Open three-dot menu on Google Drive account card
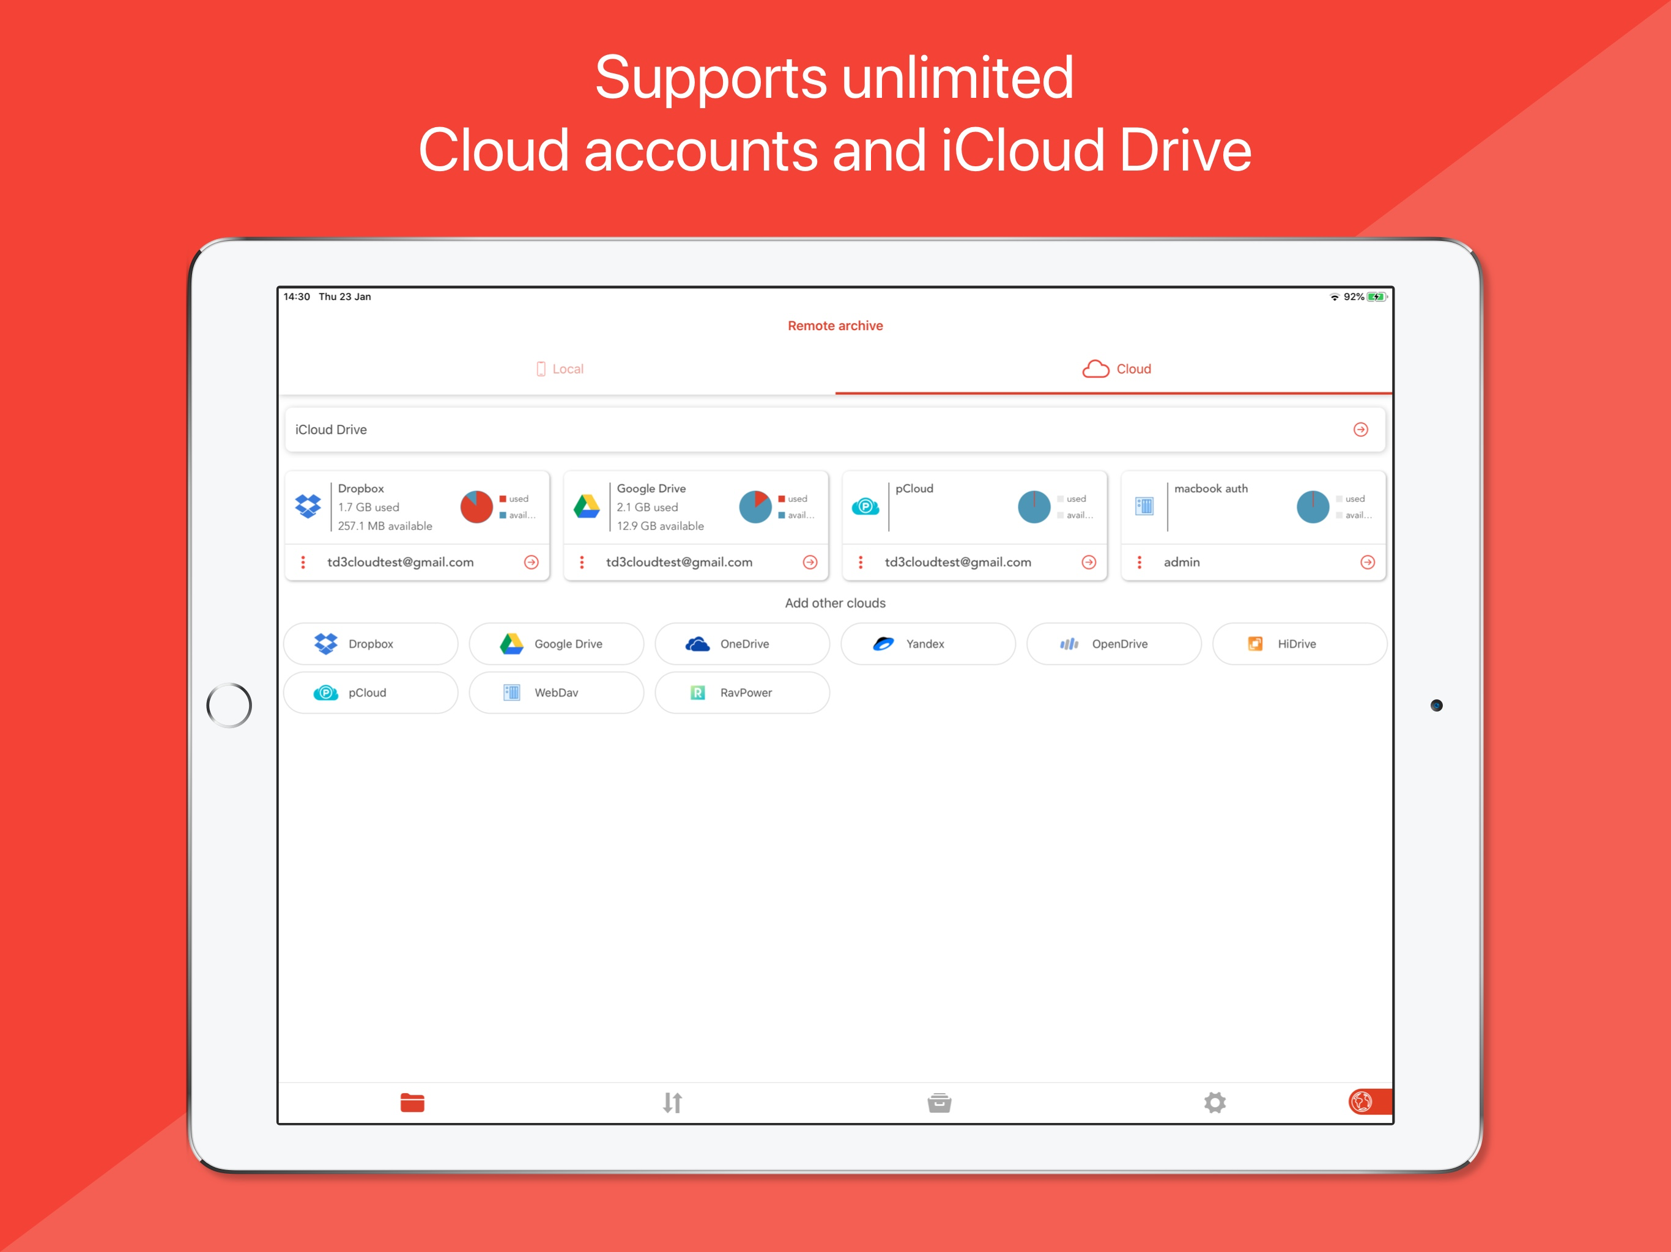 (582, 562)
